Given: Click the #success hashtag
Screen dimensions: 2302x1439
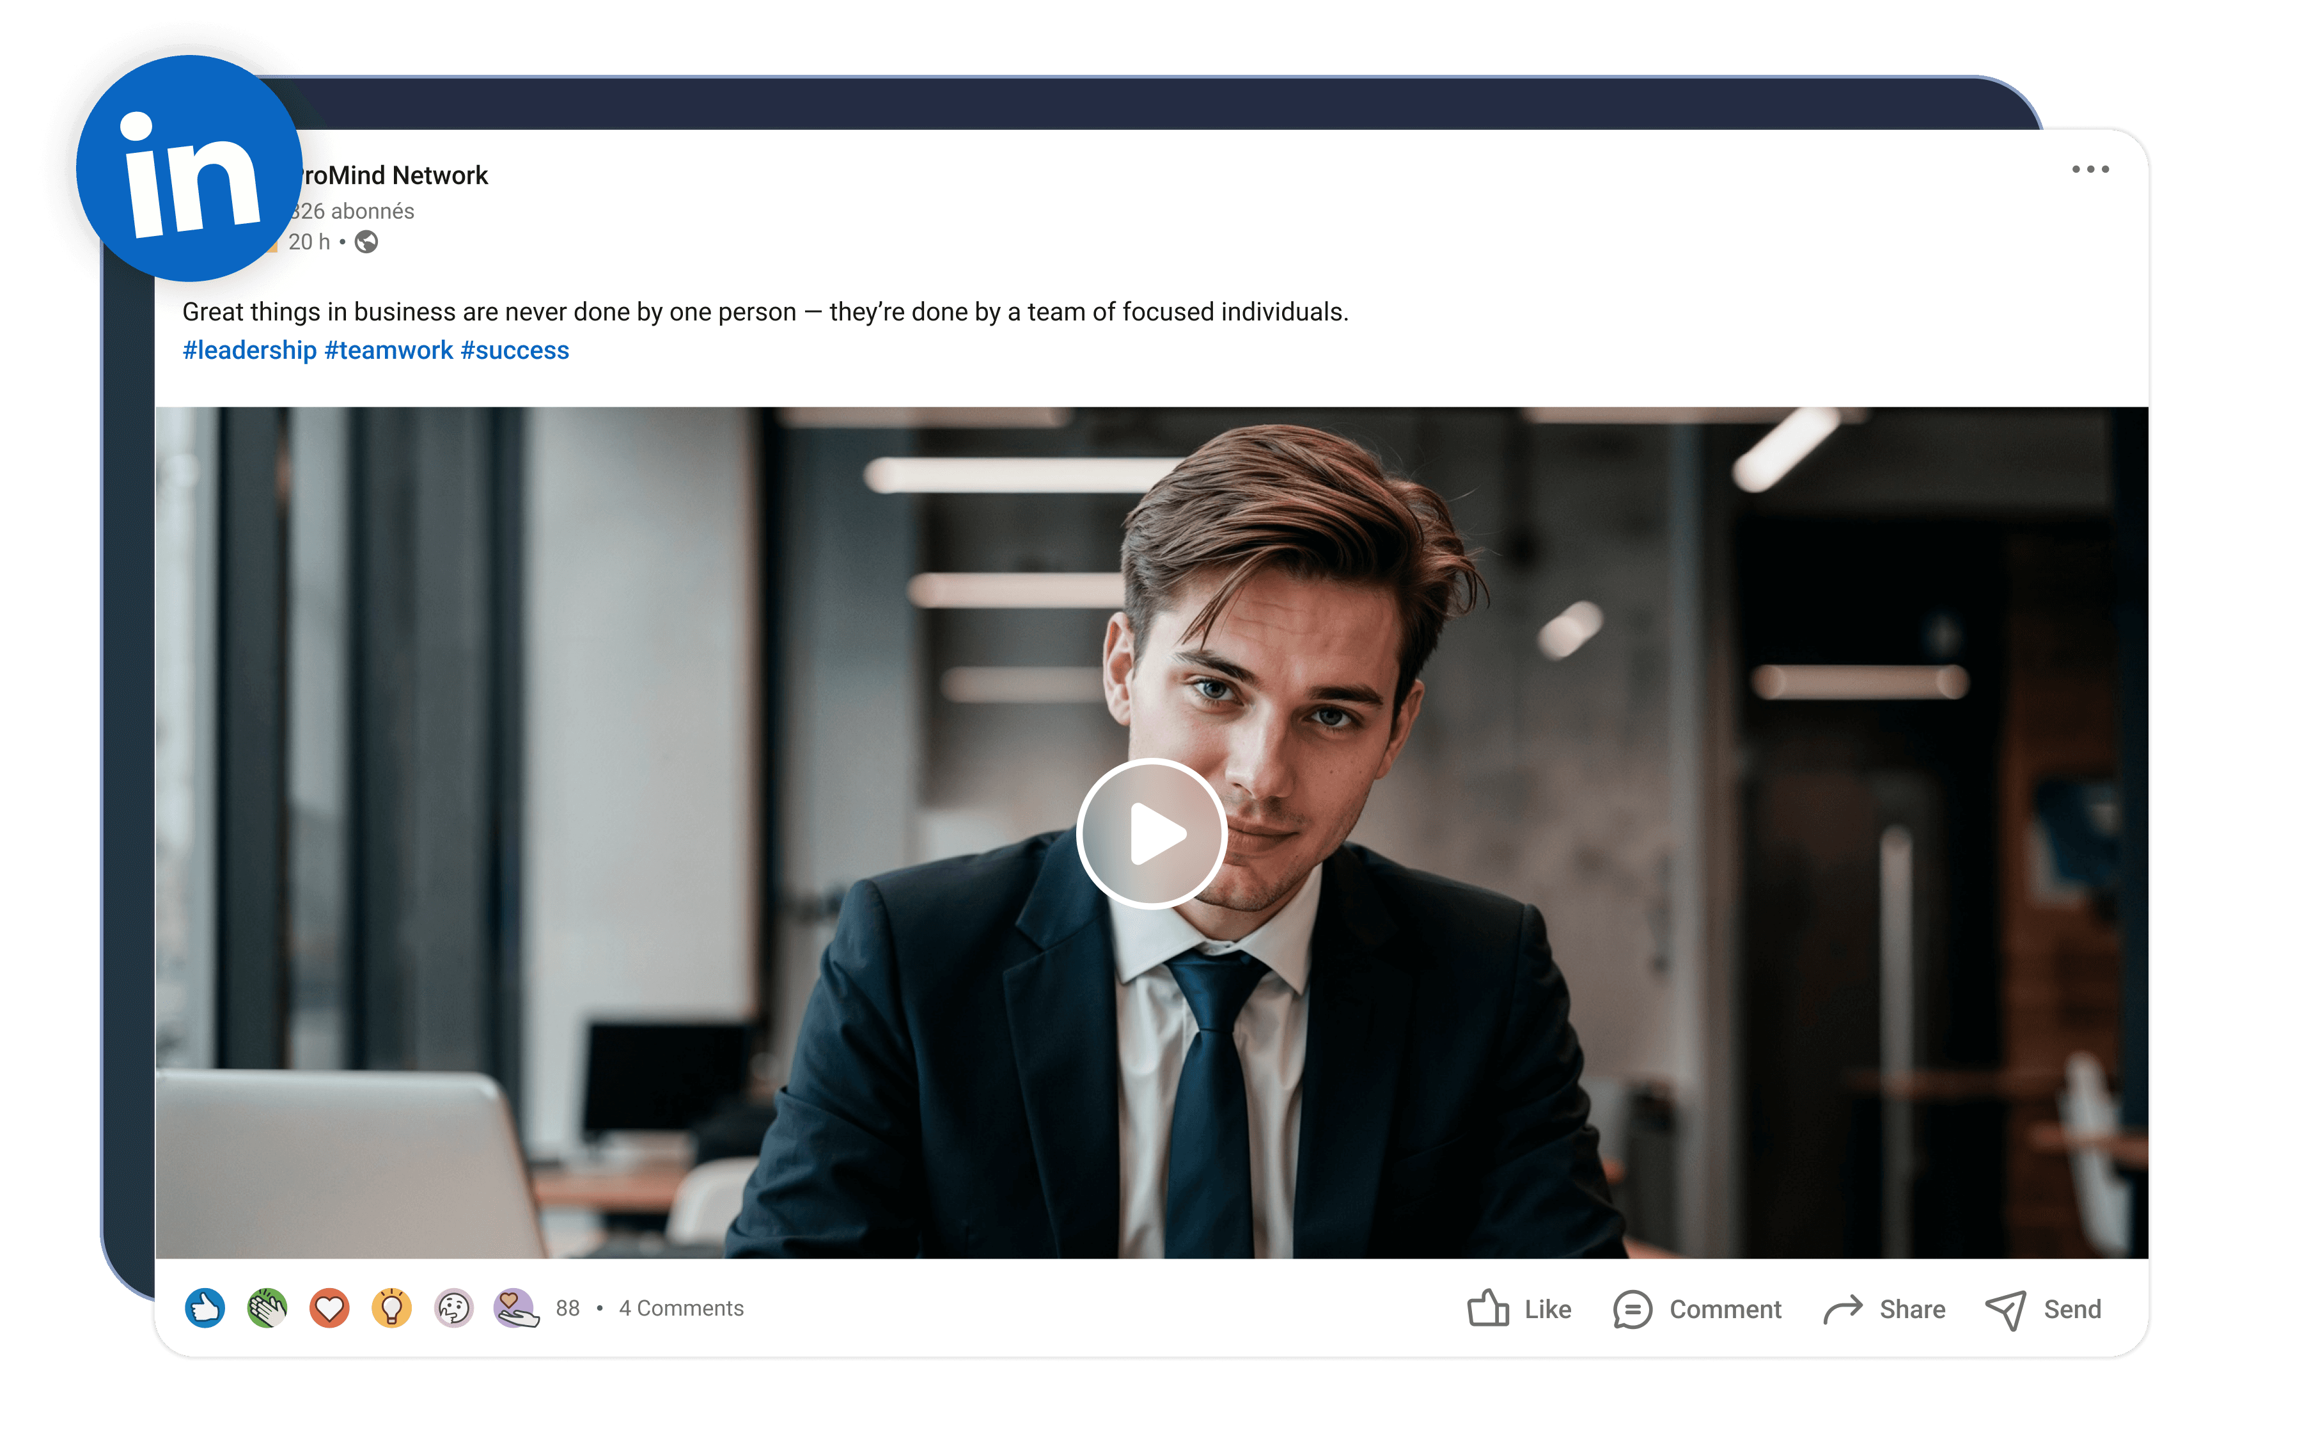Looking at the screenshot, I should pyautogui.click(x=515, y=350).
